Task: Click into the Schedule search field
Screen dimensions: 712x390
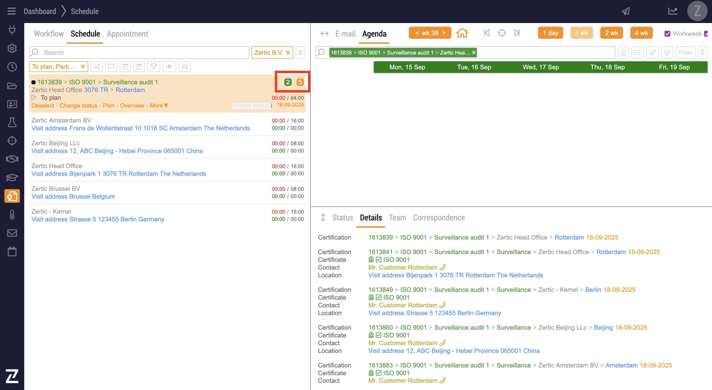Action: [139, 53]
